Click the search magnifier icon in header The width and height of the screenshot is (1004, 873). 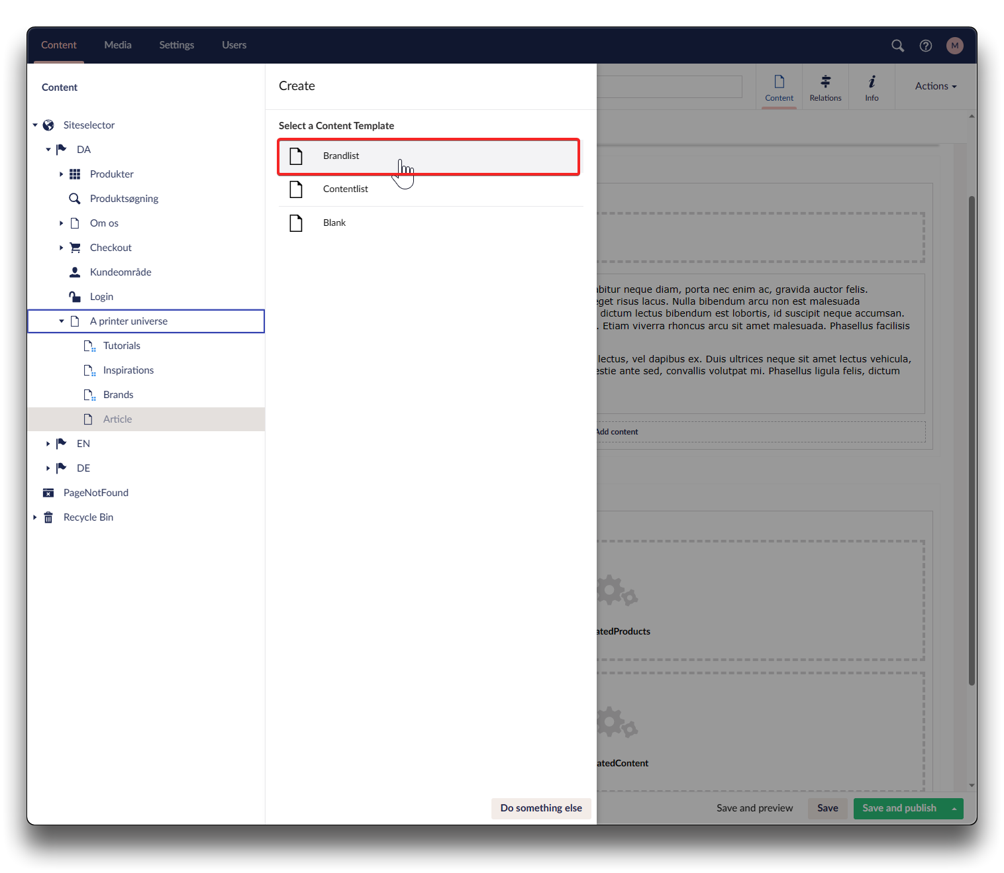tap(897, 46)
